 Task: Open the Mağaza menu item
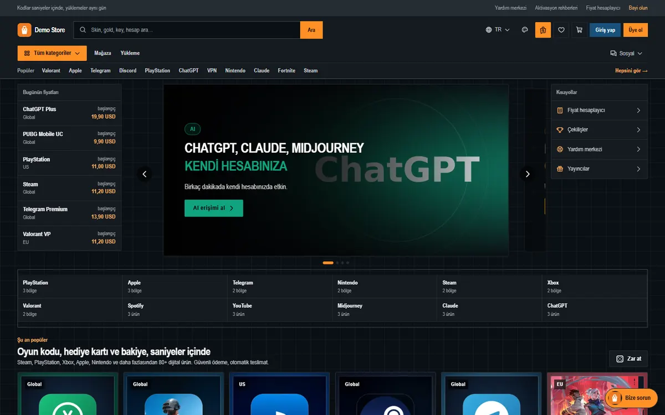pos(103,53)
